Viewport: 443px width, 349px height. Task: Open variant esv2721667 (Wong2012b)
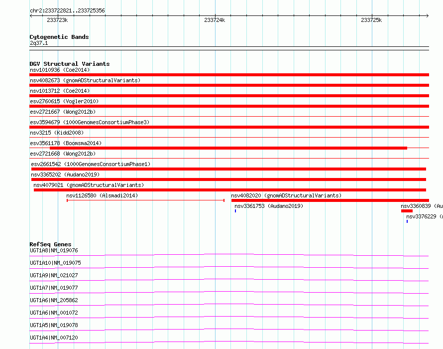tap(63, 112)
